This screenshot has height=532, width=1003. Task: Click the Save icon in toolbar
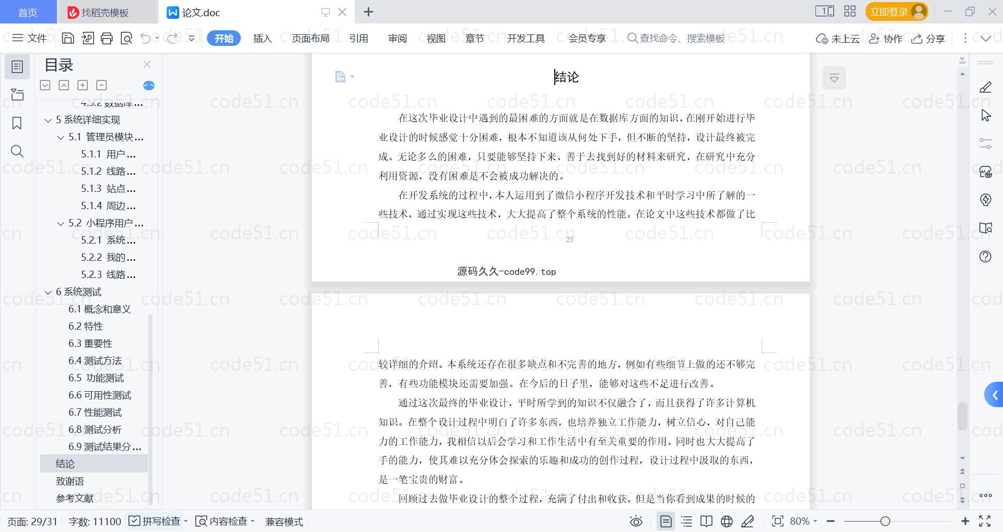pyautogui.click(x=68, y=38)
